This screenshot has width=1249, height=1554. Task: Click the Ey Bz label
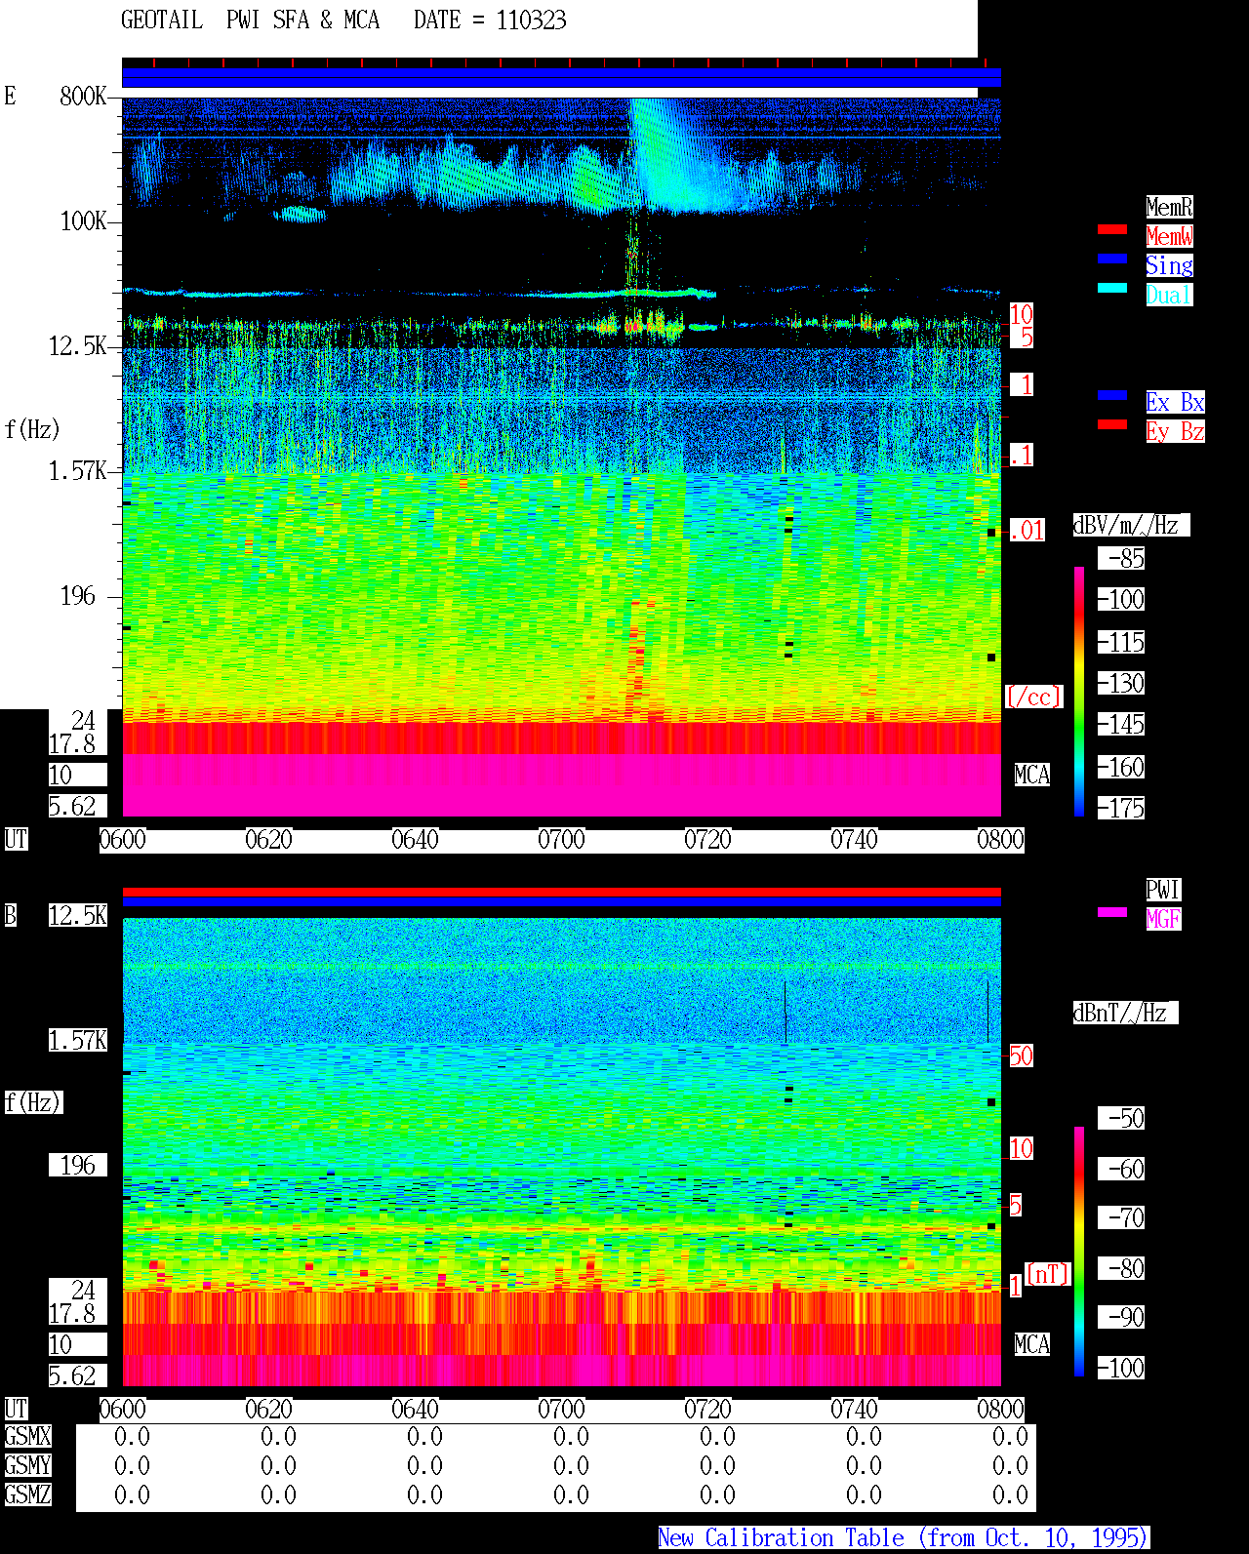click(x=1175, y=431)
